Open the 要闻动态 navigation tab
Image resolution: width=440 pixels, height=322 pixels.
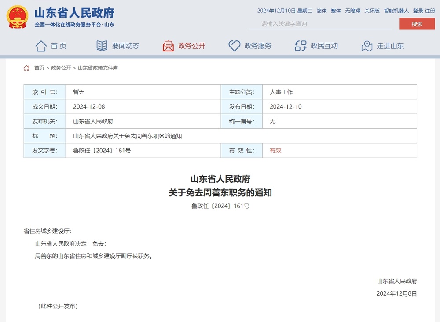(125, 46)
